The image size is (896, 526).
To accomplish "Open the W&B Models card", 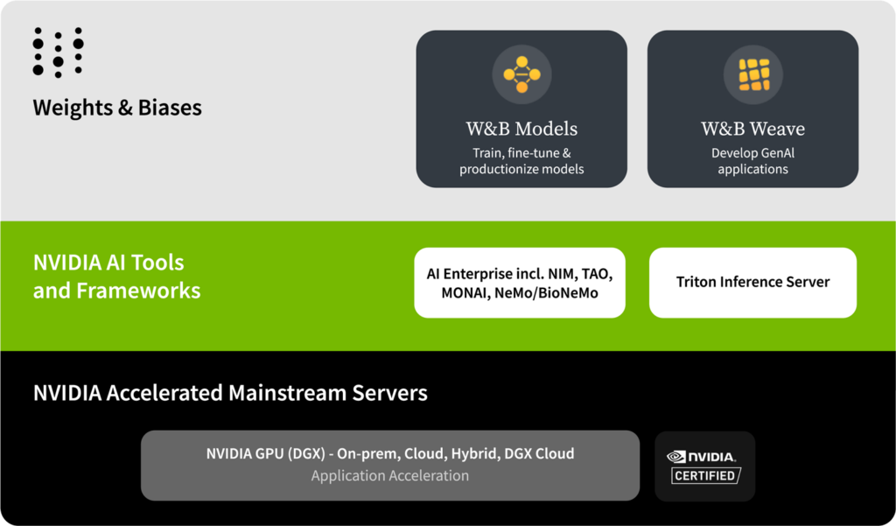I will tap(521, 108).
